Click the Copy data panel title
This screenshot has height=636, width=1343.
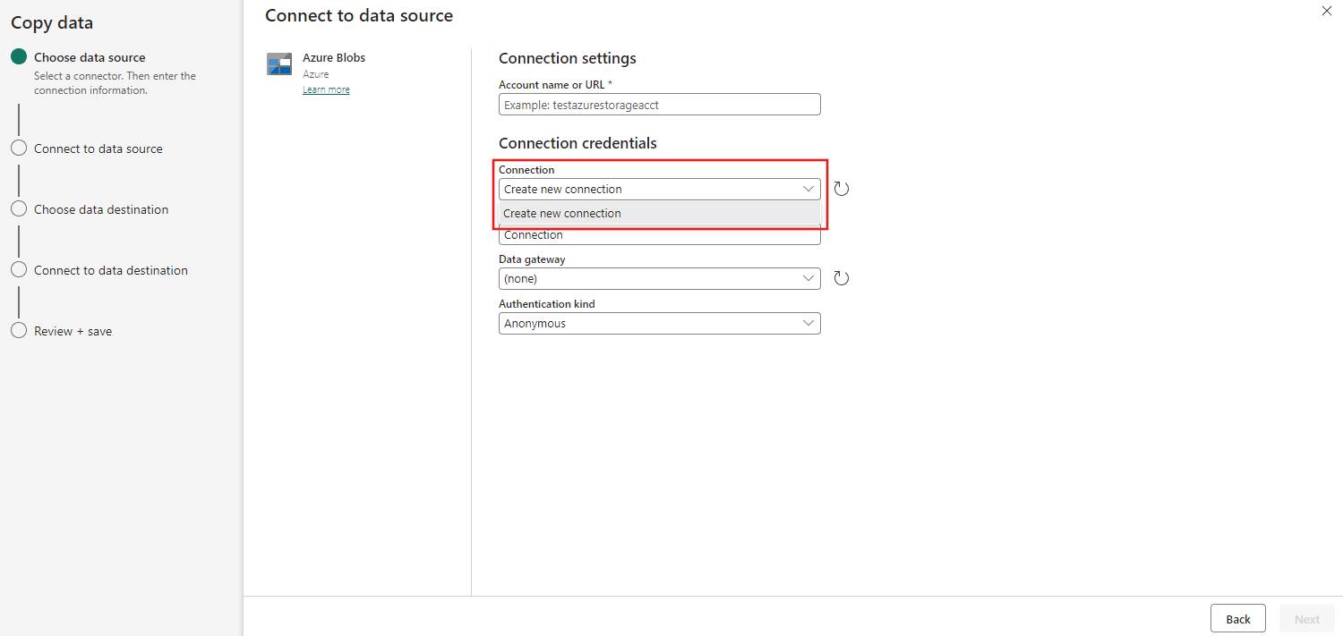[52, 23]
